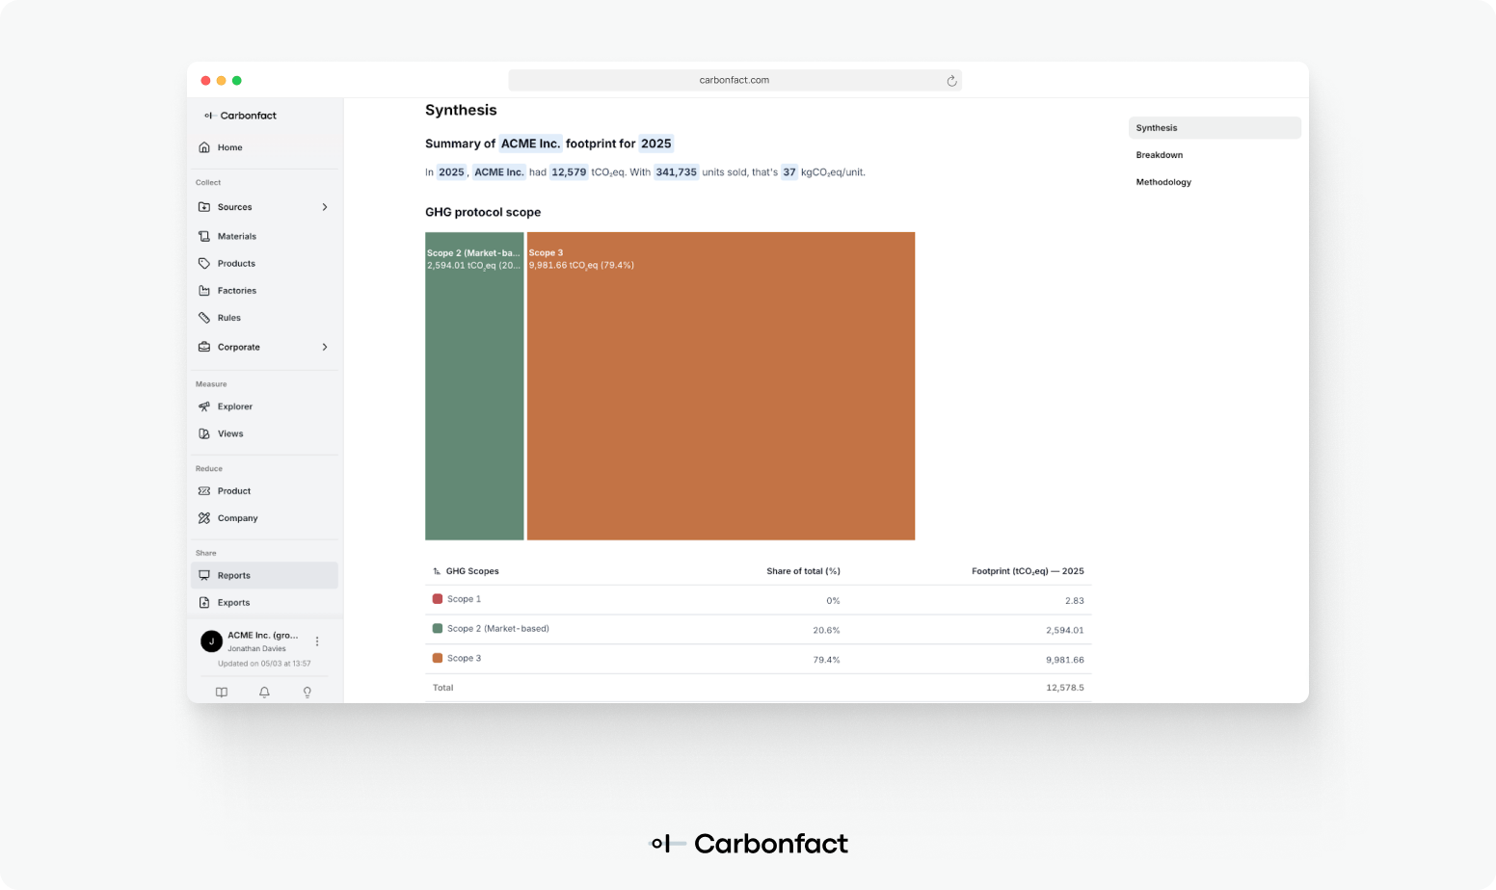Click the Synthesis page heading
1496x890 pixels.
coord(461,111)
